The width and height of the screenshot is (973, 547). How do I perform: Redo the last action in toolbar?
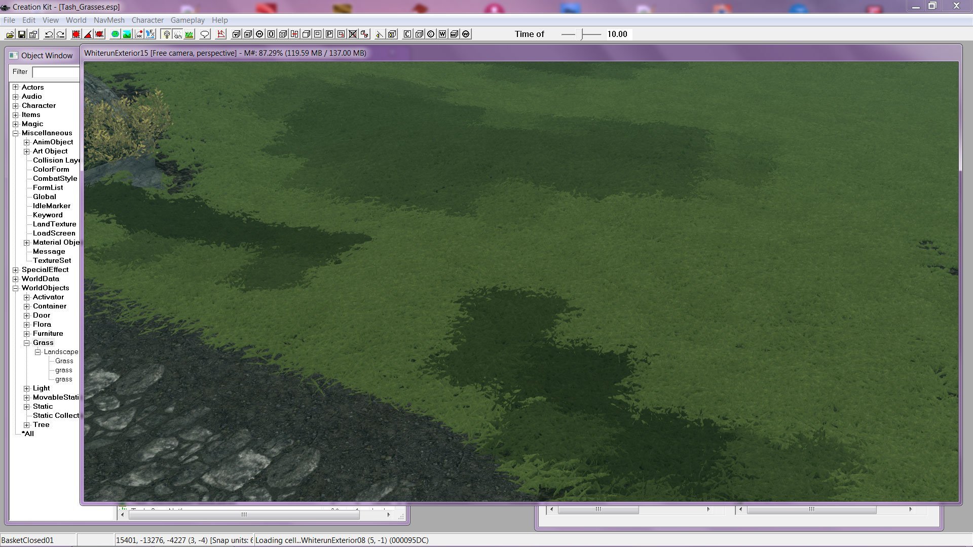[x=60, y=34]
